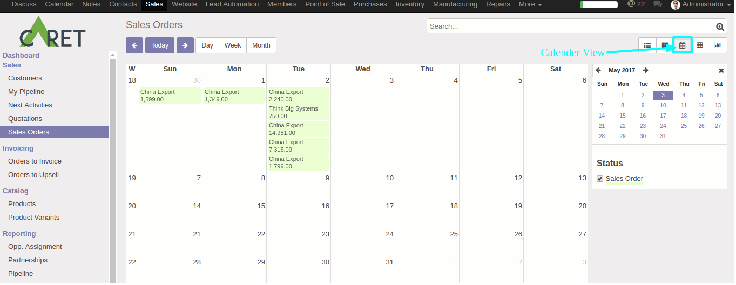Screen dimensions: 736x285
Task: Select day 17 in the mini calendar
Action: pos(663,116)
